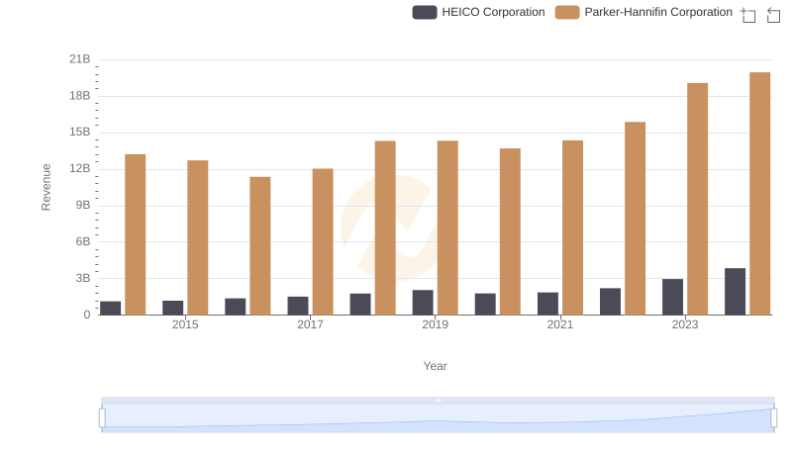Click the left handle of the zoom slider

pyautogui.click(x=102, y=418)
